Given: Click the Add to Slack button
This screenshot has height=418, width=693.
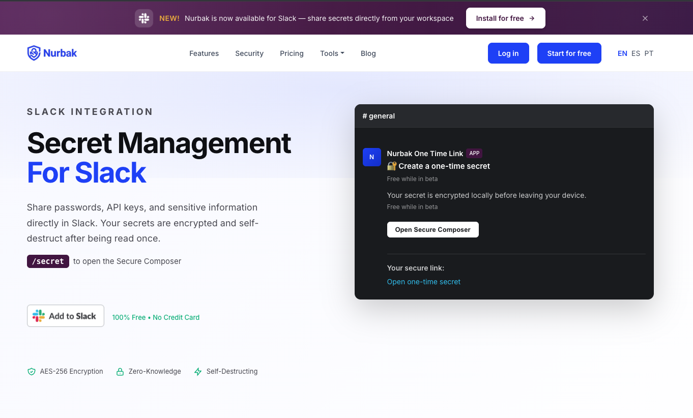Looking at the screenshot, I should 66,316.
